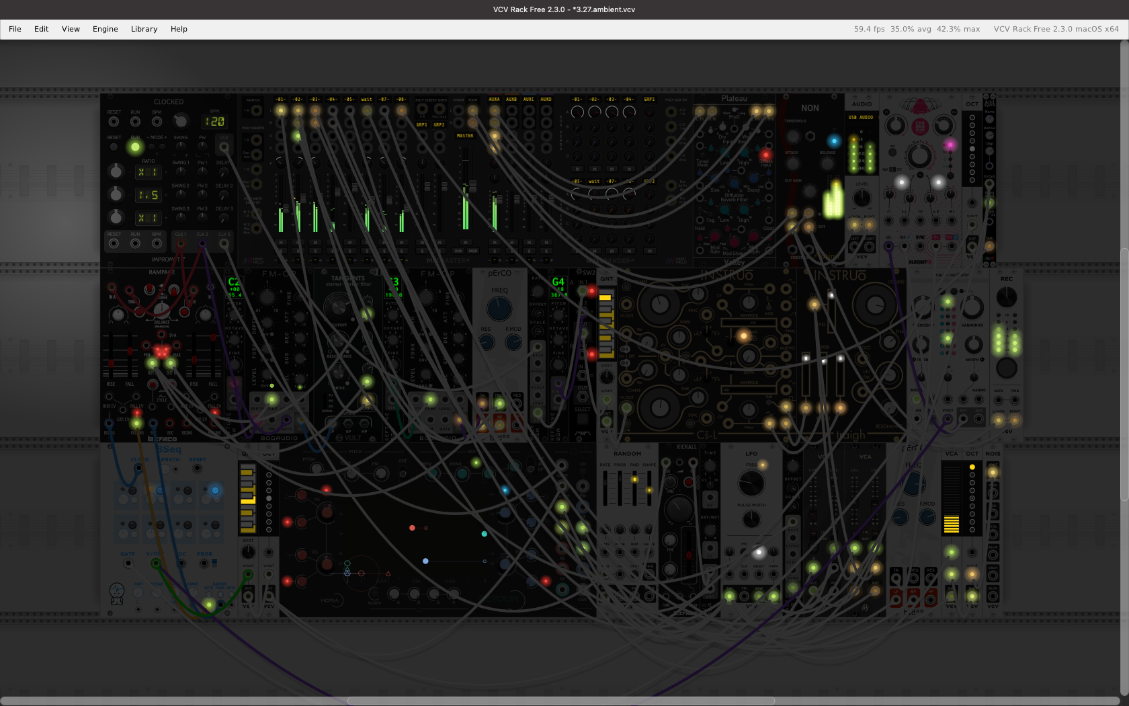Click the Clocked BPM knob
The width and height of the screenshot is (1129, 706).
(180, 121)
